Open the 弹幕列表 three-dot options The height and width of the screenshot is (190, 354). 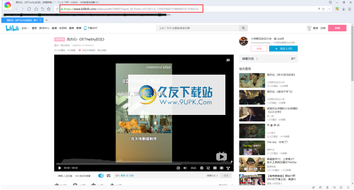tap(257, 59)
